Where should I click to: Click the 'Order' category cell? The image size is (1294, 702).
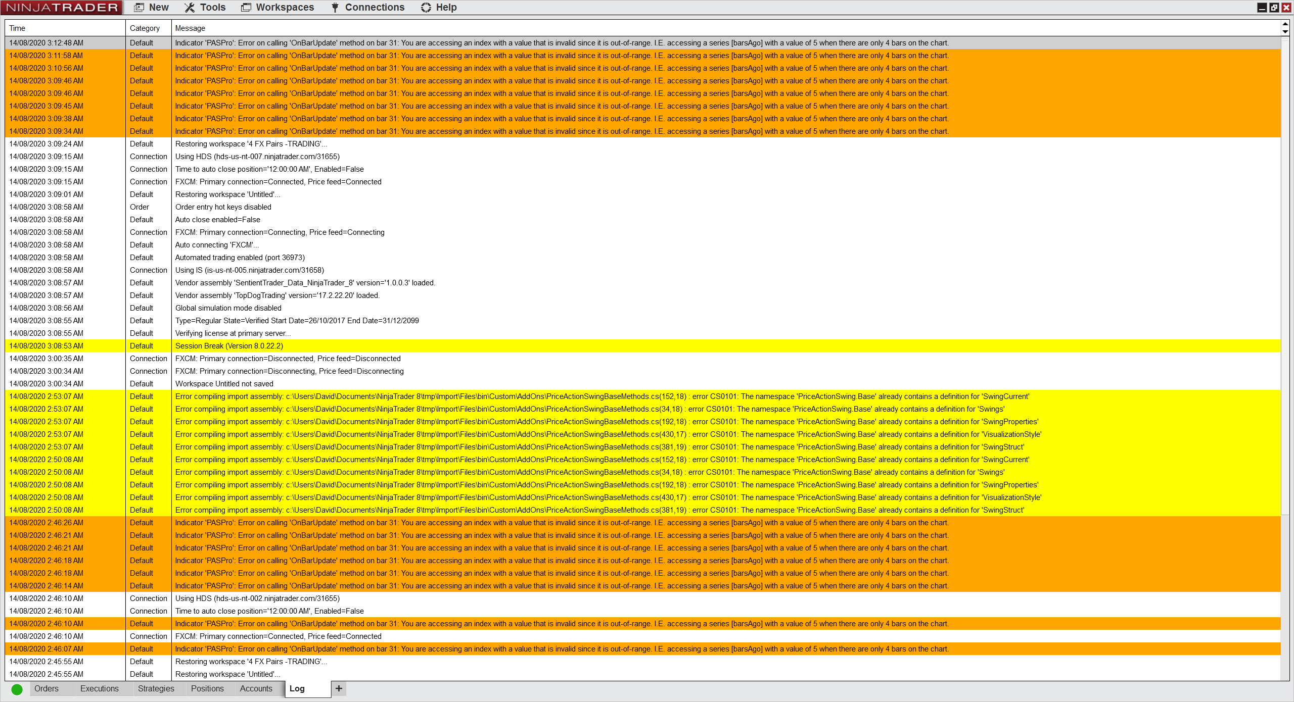coord(139,207)
